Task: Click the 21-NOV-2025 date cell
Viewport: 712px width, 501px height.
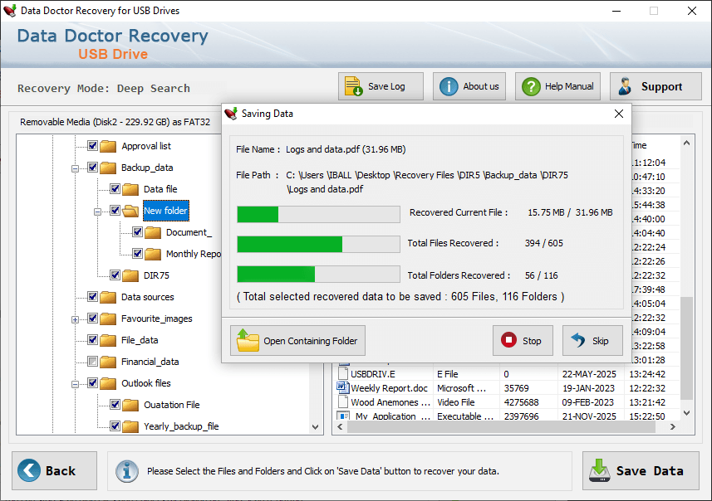Action: pyautogui.click(x=589, y=416)
